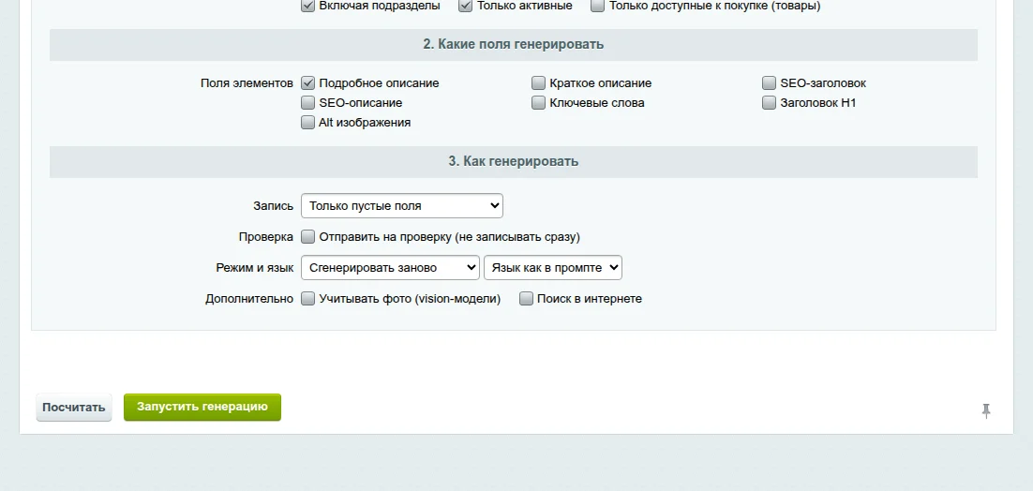1033x491 pixels.
Task: Open the "Язык как в промпте" dropdown
Action: coord(553,268)
